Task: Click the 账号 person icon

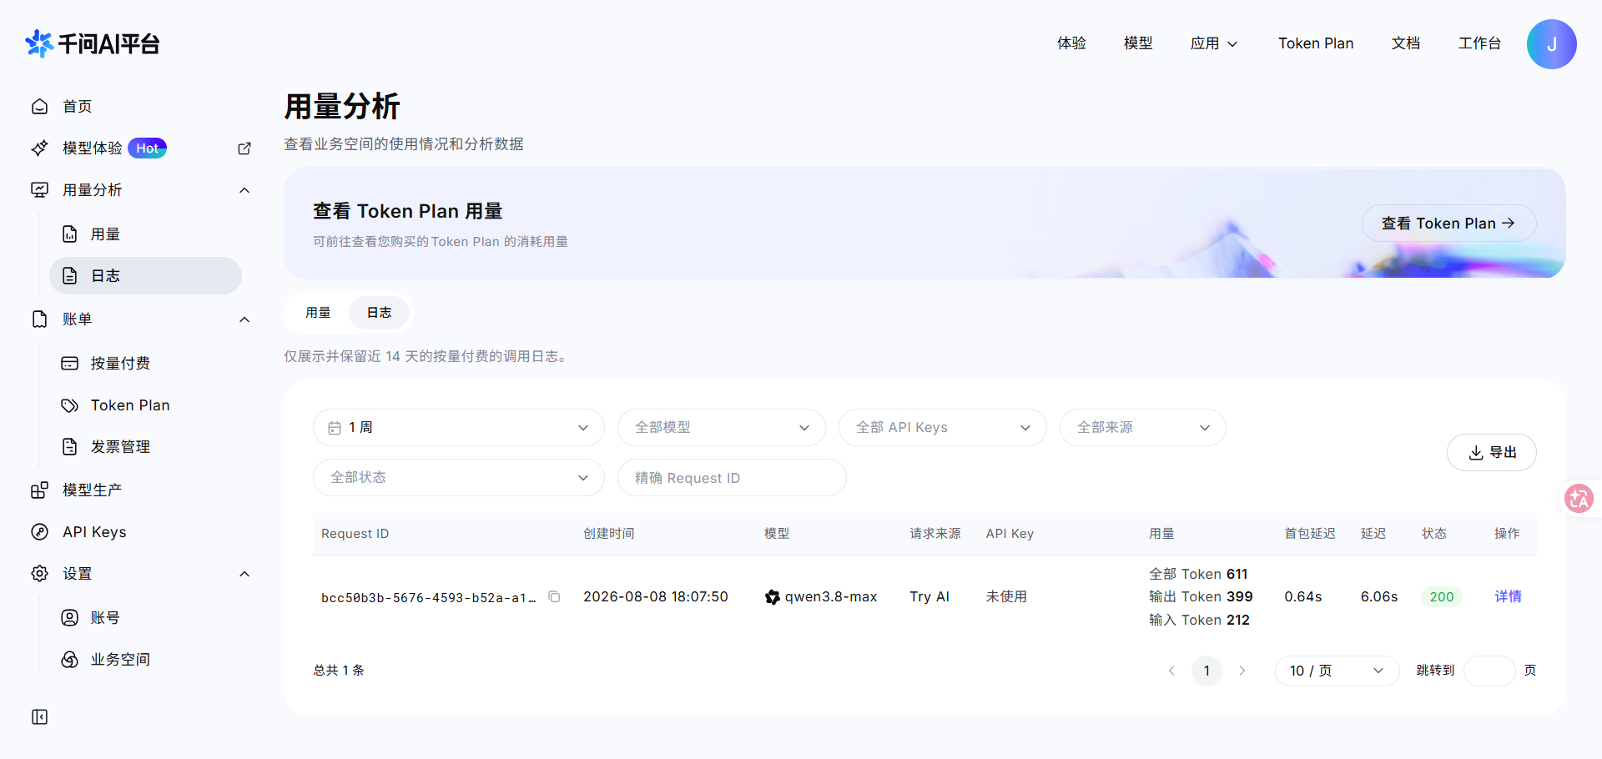Action: pyautogui.click(x=70, y=618)
